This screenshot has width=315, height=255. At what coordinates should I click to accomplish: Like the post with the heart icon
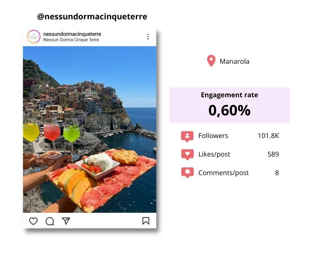click(x=34, y=221)
